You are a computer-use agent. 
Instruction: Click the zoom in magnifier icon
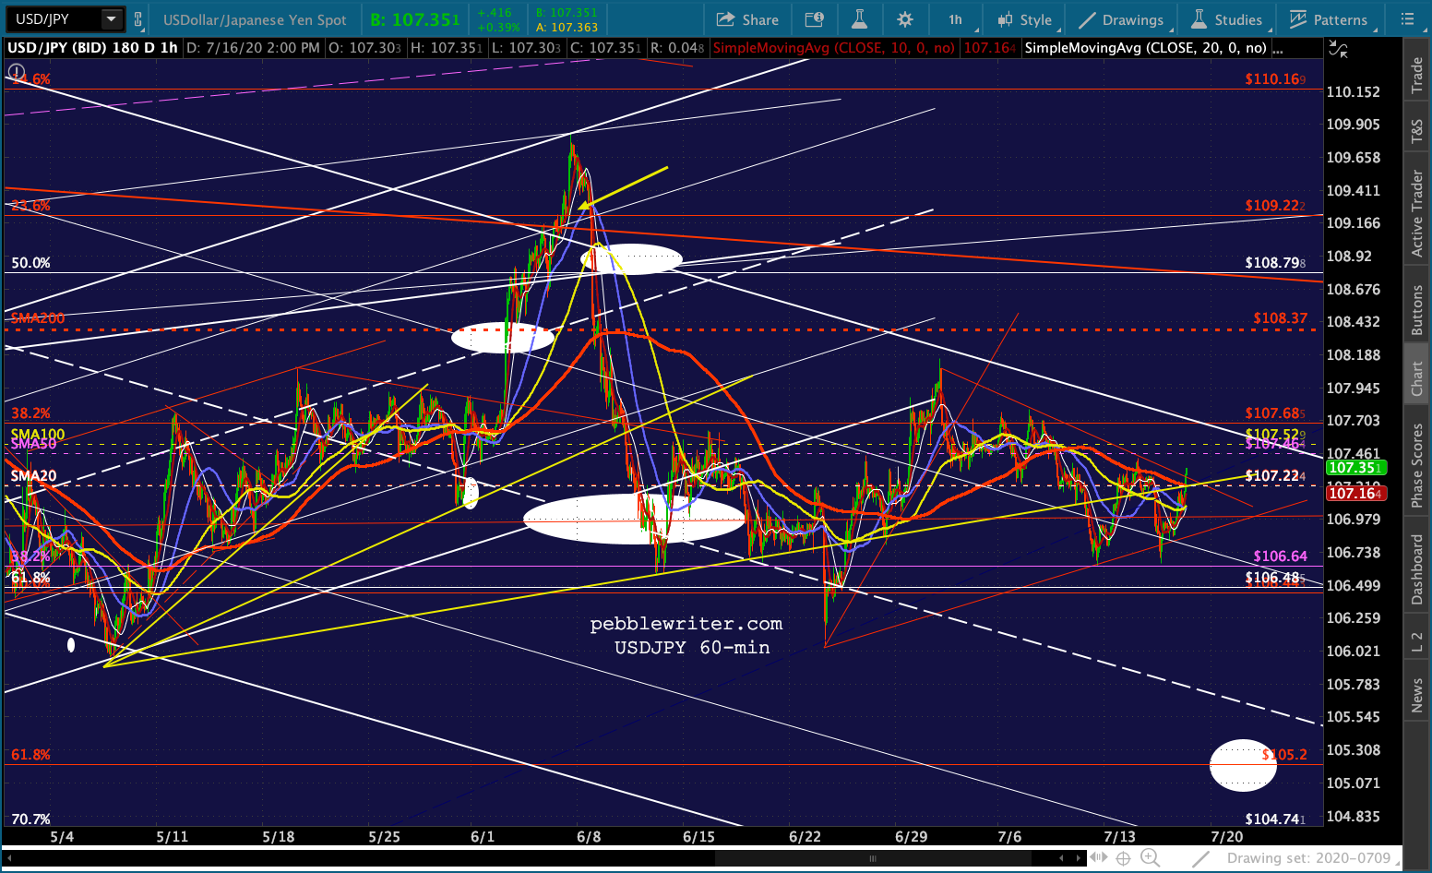1150,858
